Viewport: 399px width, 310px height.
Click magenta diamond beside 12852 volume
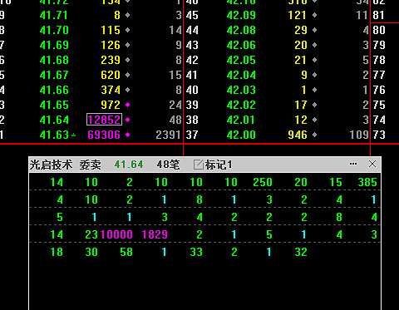pos(128,120)
